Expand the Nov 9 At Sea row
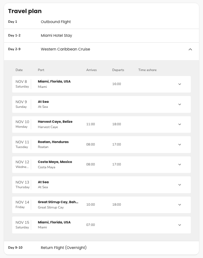 (x=180, y=104)
